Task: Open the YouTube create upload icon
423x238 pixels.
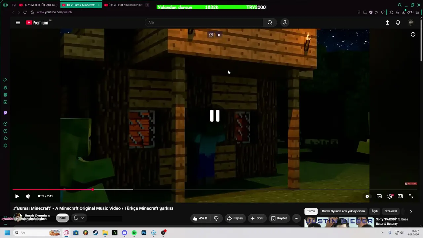Action: click(387, 22)
